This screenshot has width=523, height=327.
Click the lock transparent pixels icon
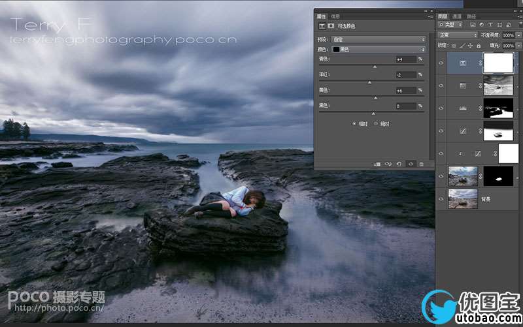(x=454, y=46)
